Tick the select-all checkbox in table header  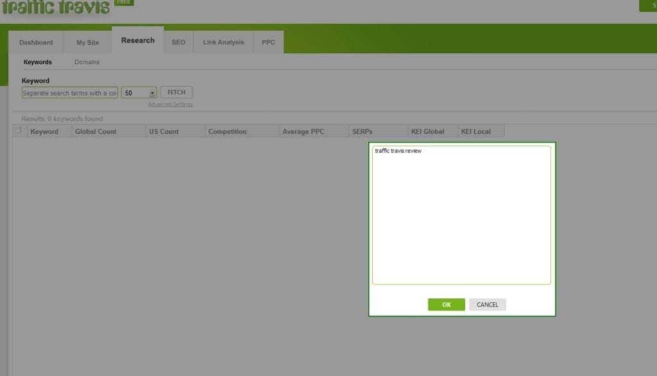18,130
